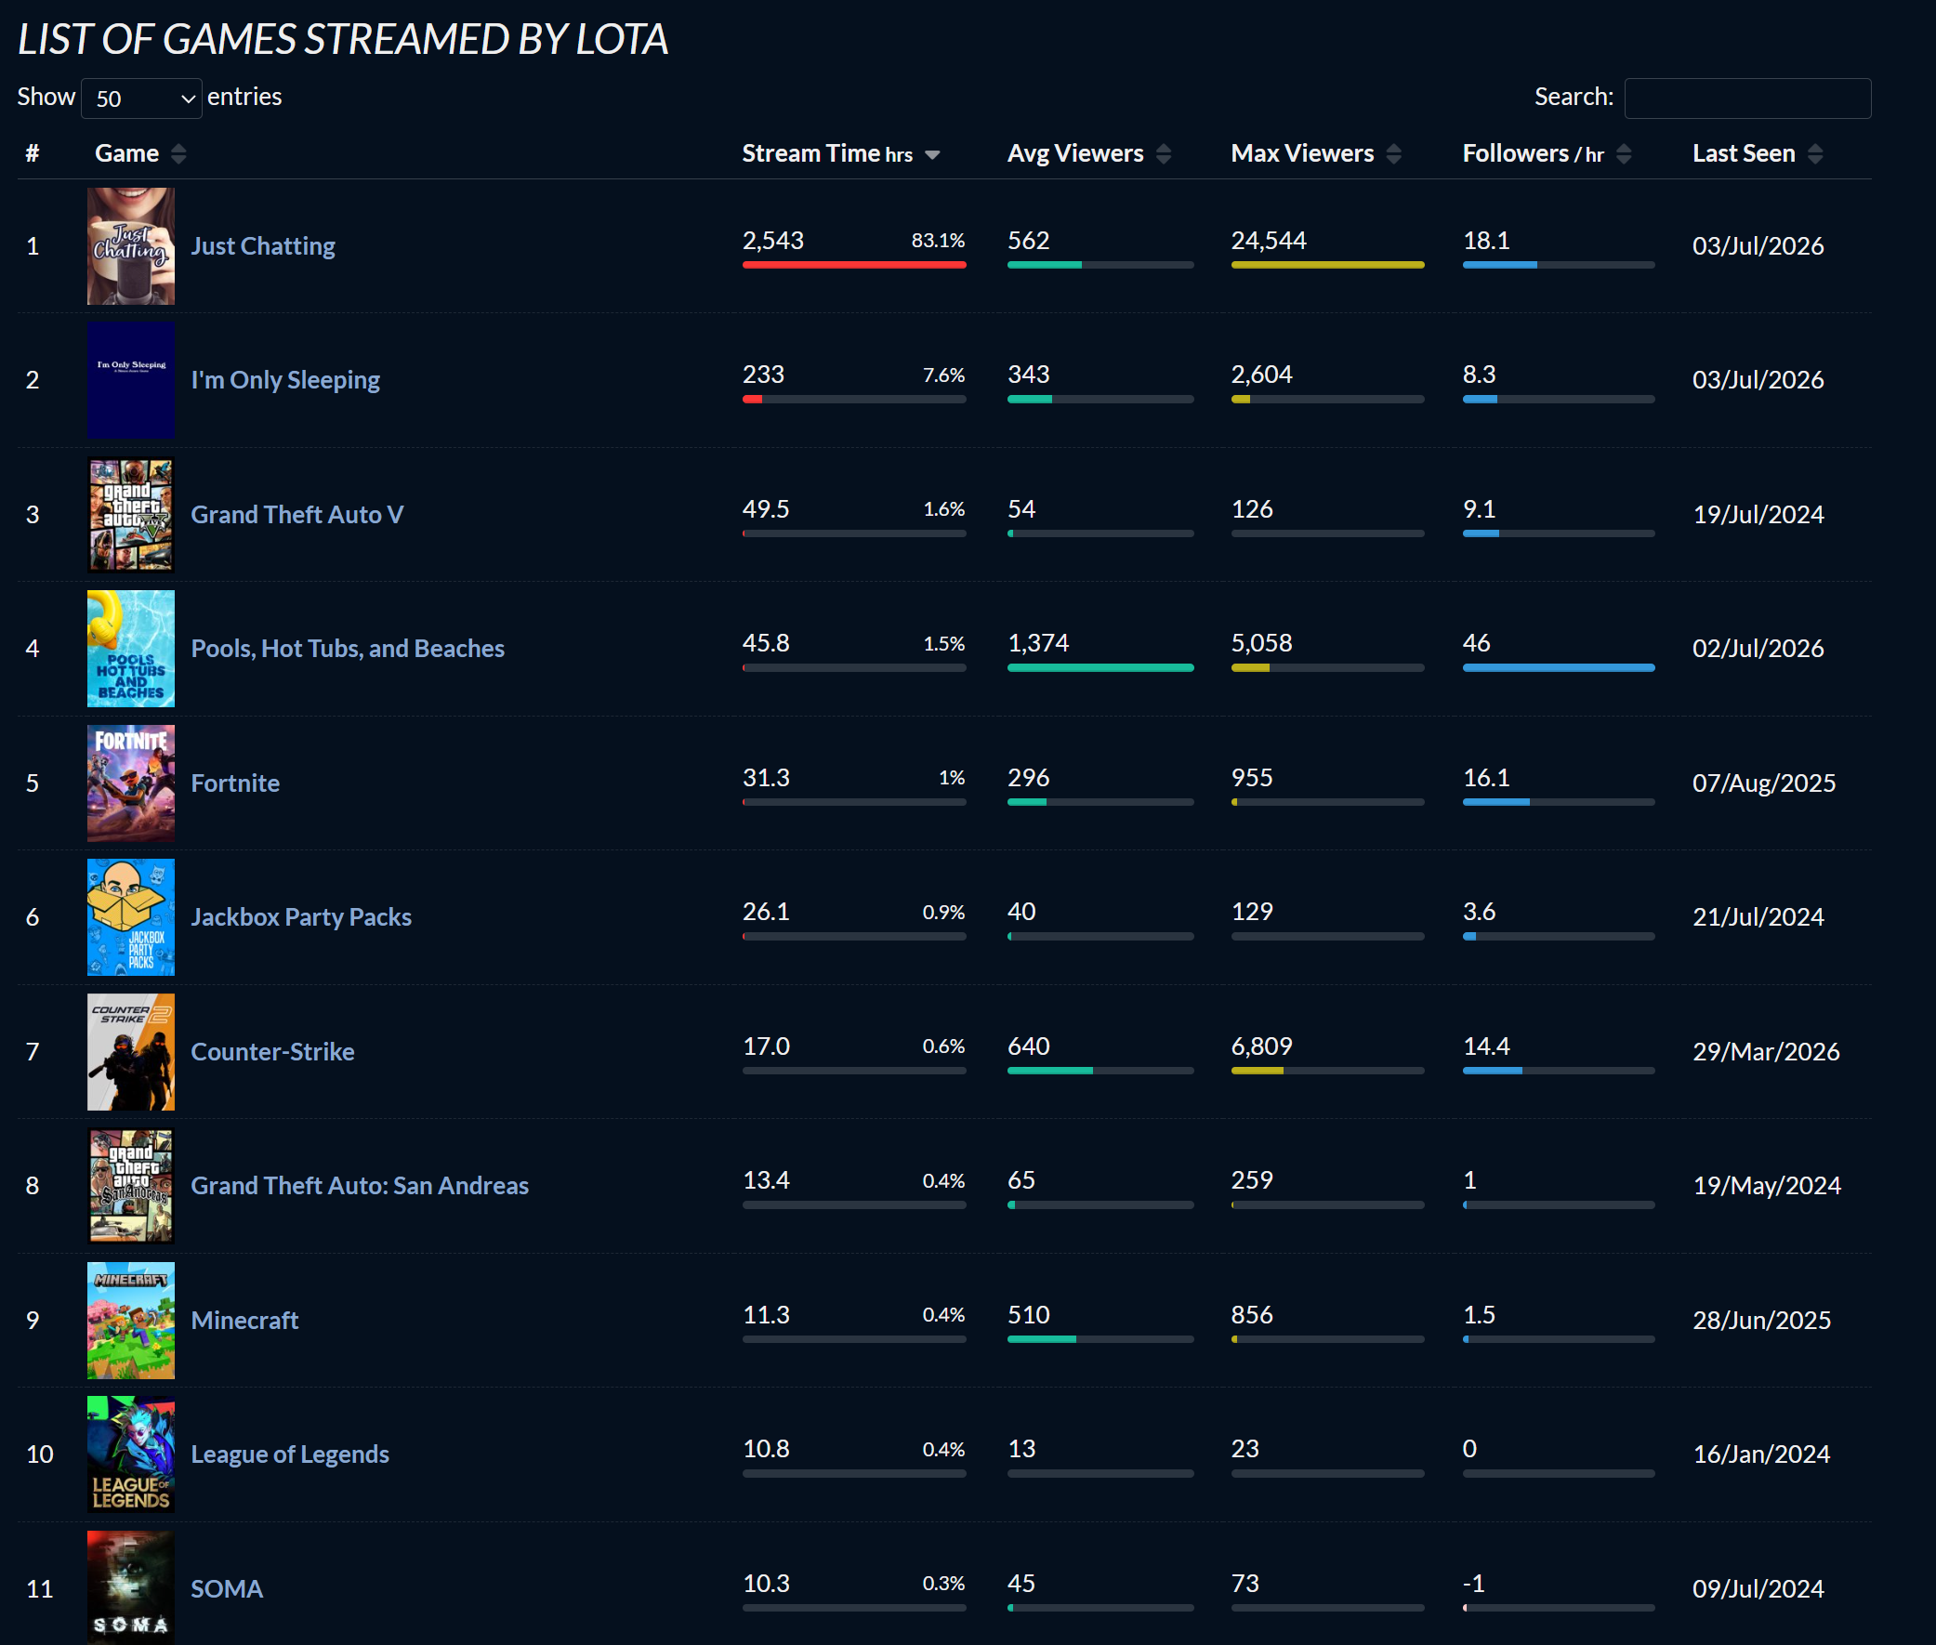Sort by Avg Viewers arrow icon

pos(1163,154)
